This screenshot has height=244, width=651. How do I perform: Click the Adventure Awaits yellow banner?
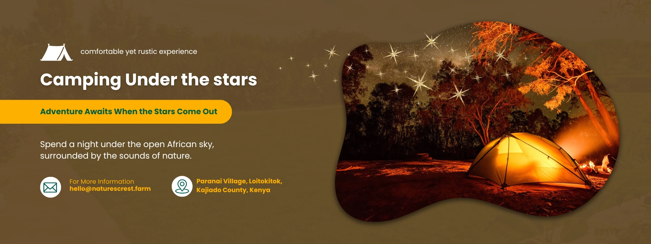(x=116, y=112)
